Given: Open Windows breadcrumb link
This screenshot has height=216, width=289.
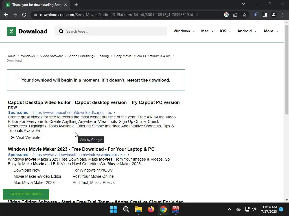Looking at the screenshot, I should coord(28,56).
